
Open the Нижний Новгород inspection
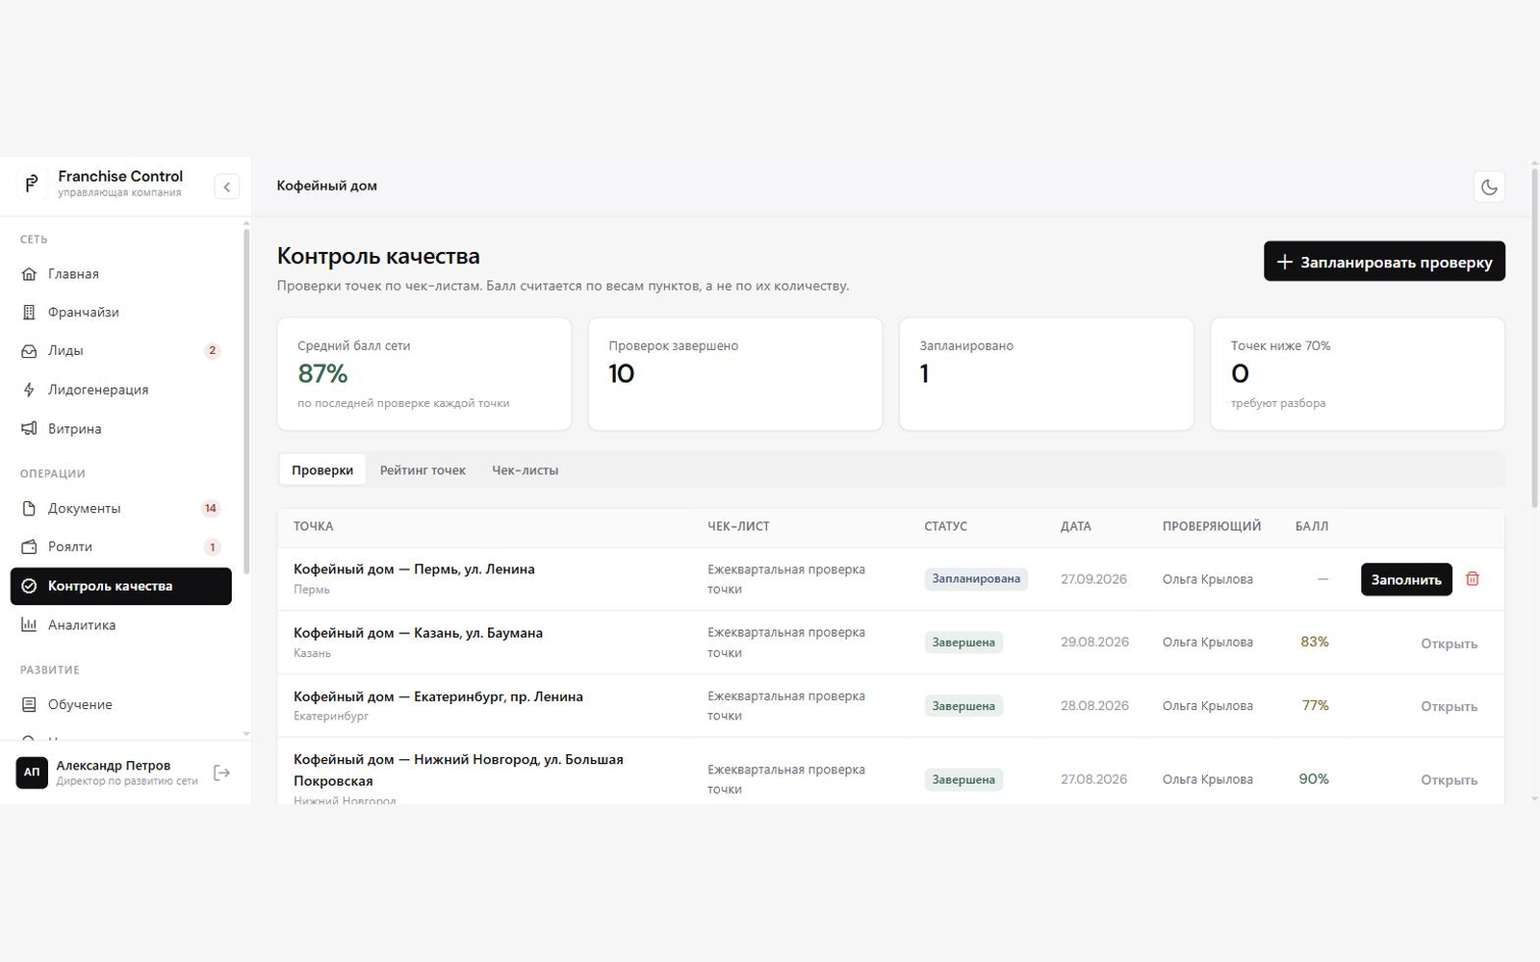click(x=1449, y=780)
